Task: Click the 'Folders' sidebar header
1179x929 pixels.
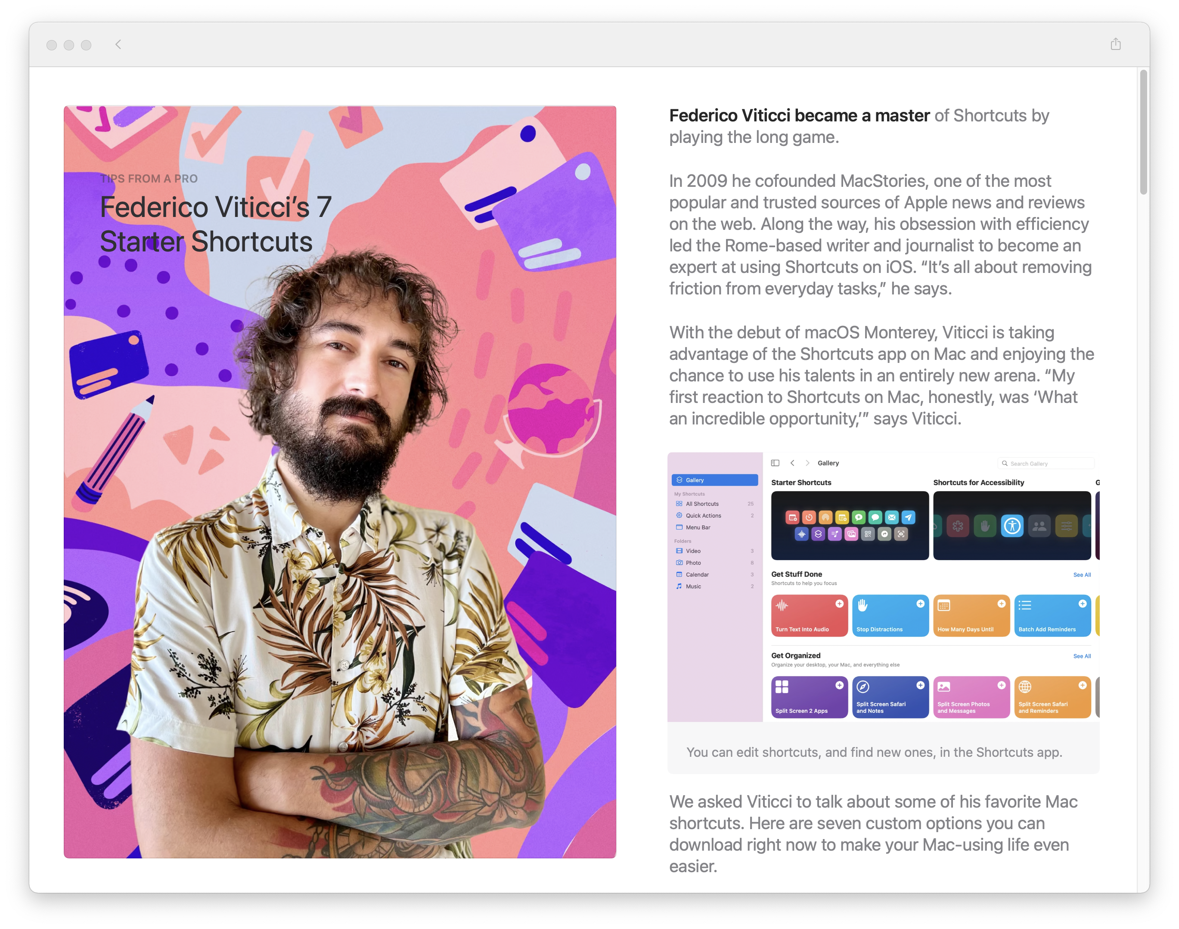Action: click(x=682, y=541)
